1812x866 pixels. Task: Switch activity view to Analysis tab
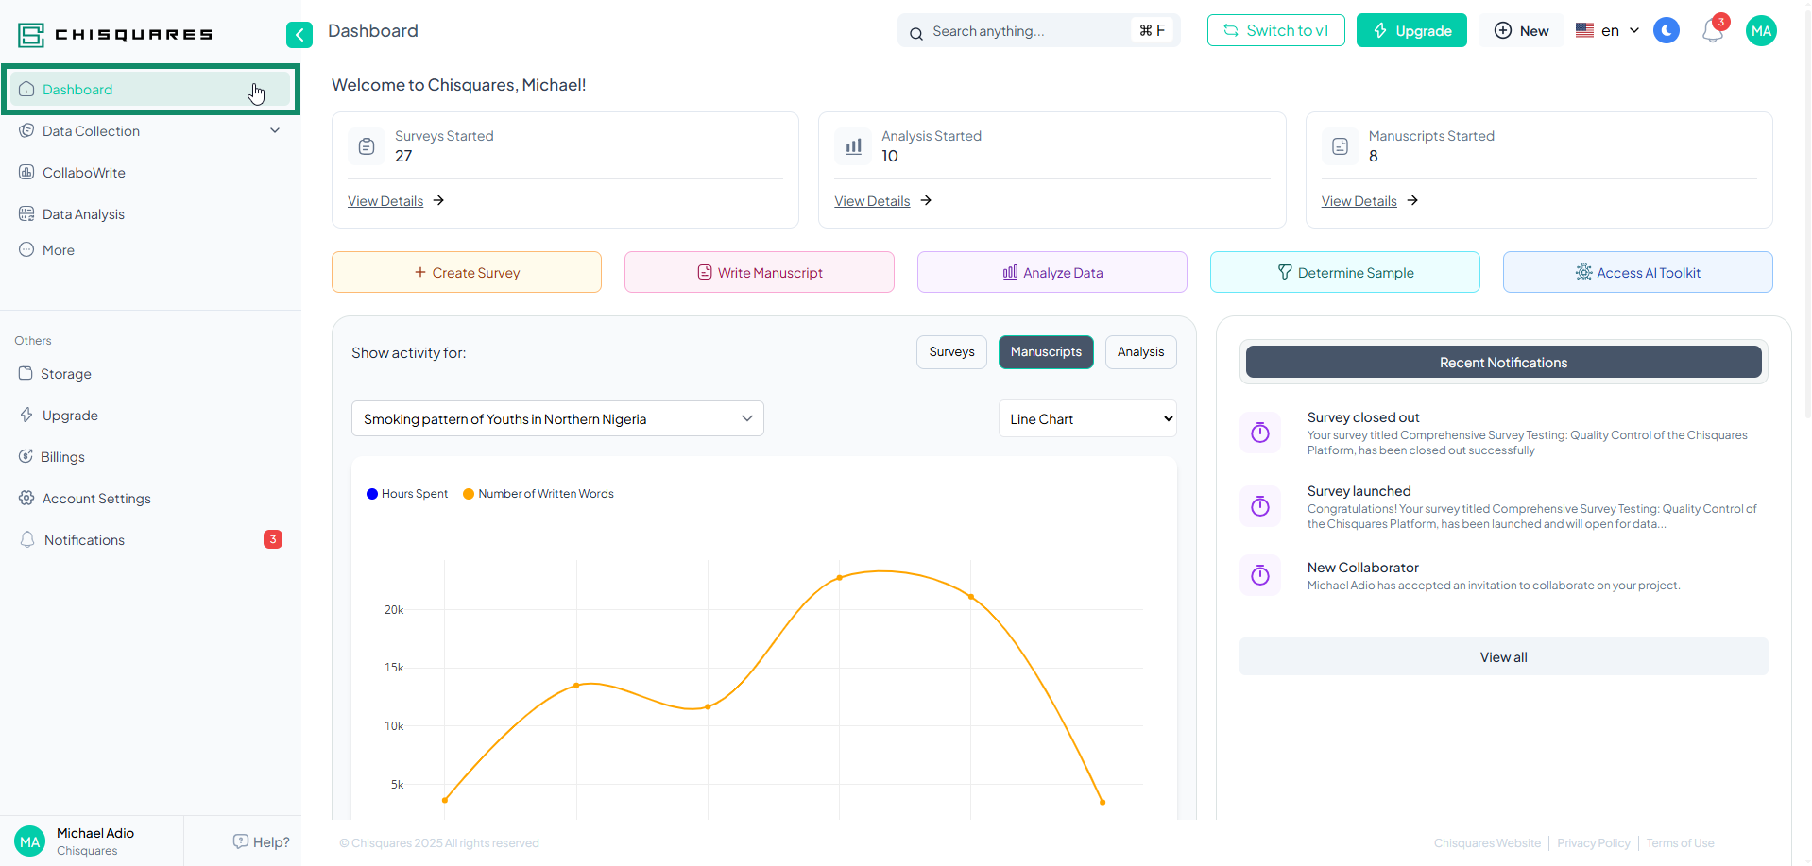(1139, 352)
